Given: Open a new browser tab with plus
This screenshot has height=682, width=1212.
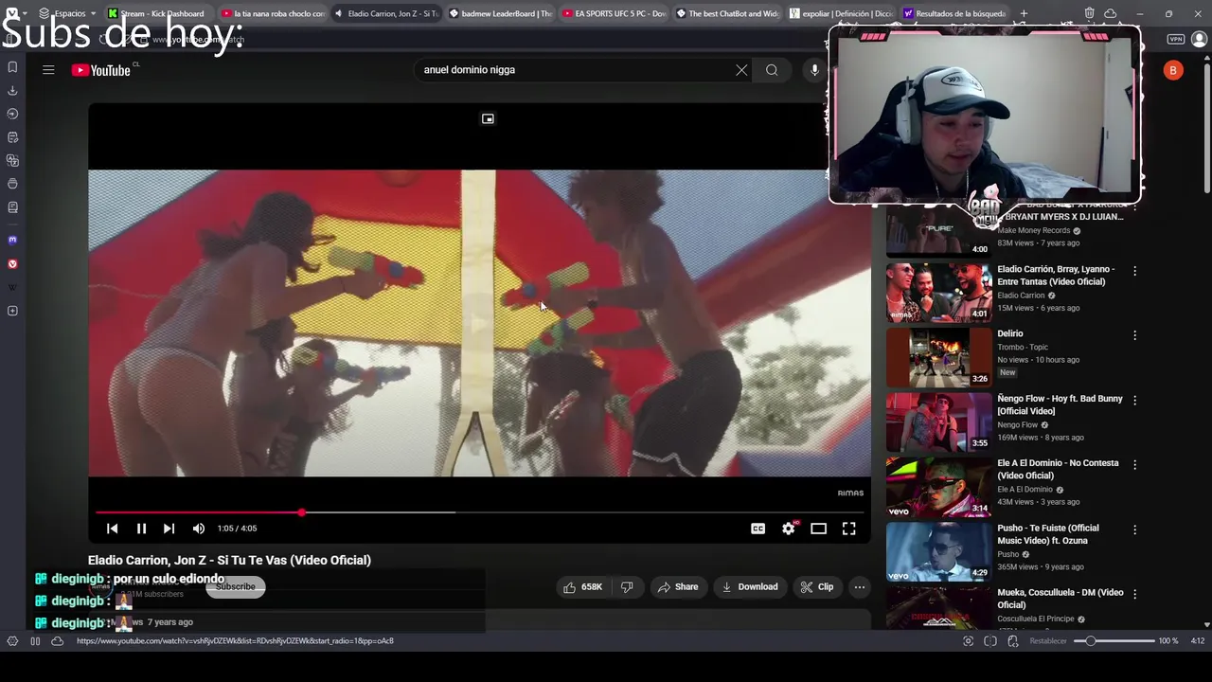Looking at the screenshot, I should click(1024, 13).
